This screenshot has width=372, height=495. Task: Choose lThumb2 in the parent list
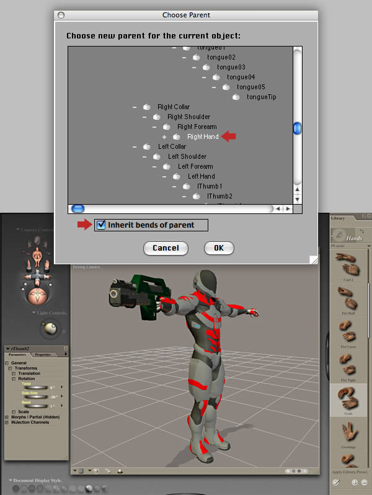click(219, 196)
